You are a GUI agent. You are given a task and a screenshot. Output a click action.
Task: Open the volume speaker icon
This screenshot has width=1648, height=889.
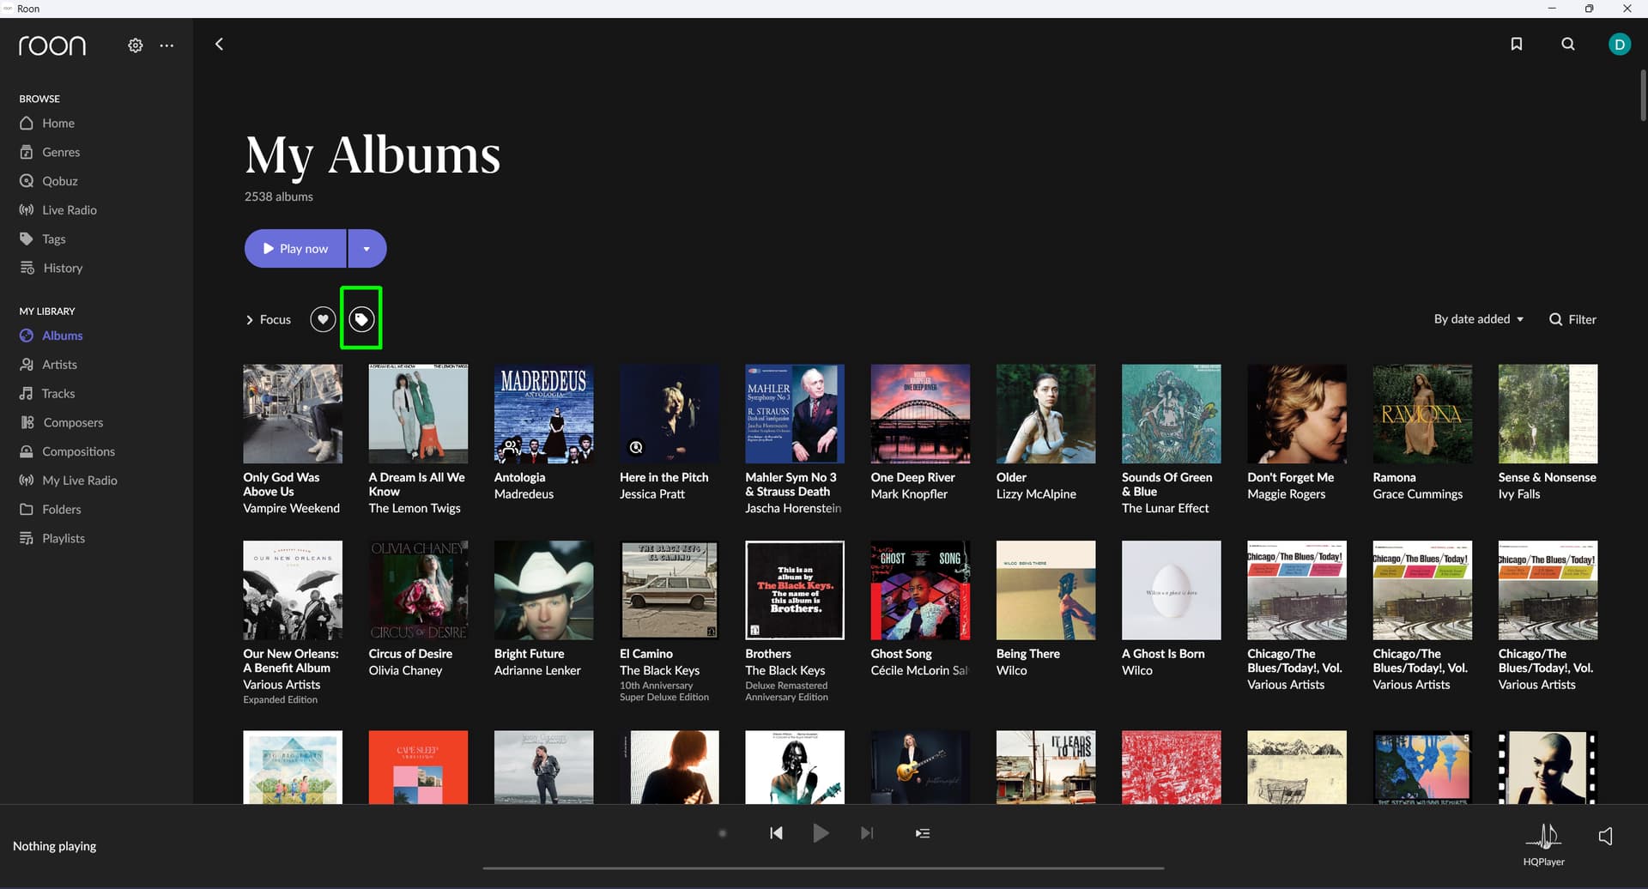1605,836
